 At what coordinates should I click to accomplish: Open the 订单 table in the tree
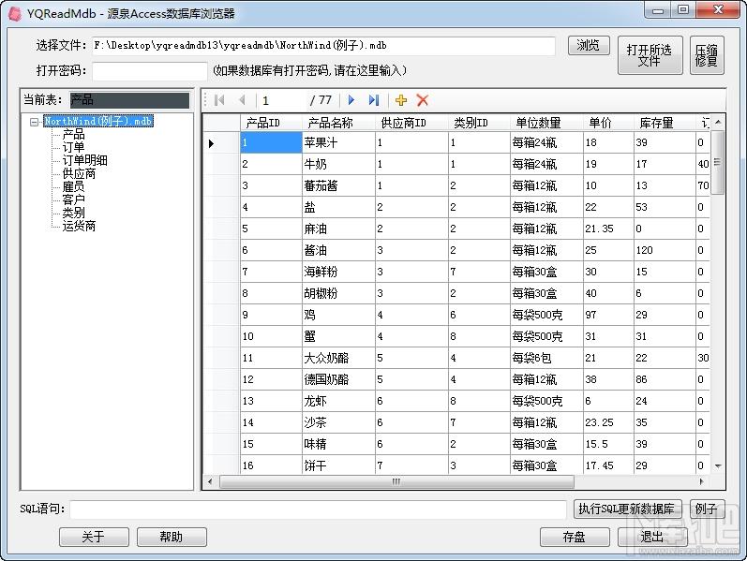[73, 147]
